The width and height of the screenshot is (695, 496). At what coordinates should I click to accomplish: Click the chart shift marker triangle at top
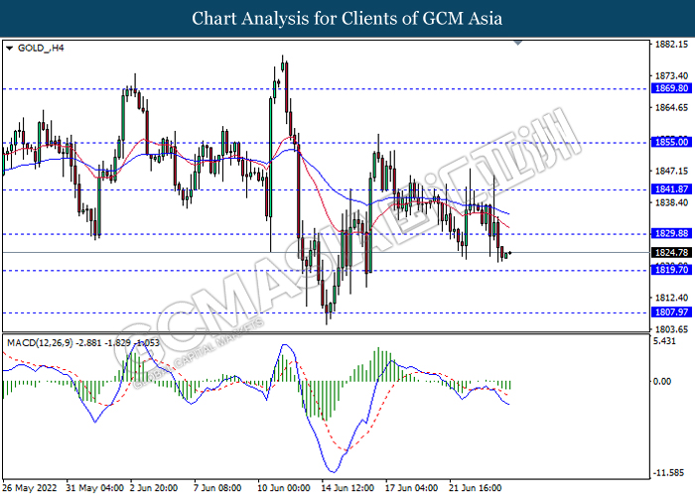point(517,43)
